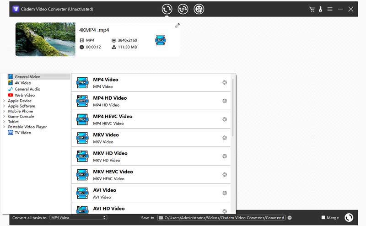
Task: Click the MKV HEVC Video film icon
Action: pos(82,175)
